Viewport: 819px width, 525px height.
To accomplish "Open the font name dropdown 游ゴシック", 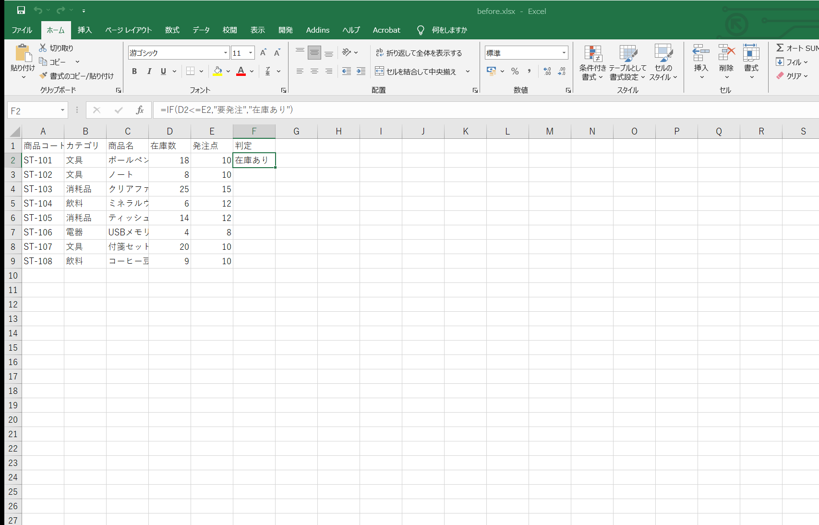I will [226, 53].
